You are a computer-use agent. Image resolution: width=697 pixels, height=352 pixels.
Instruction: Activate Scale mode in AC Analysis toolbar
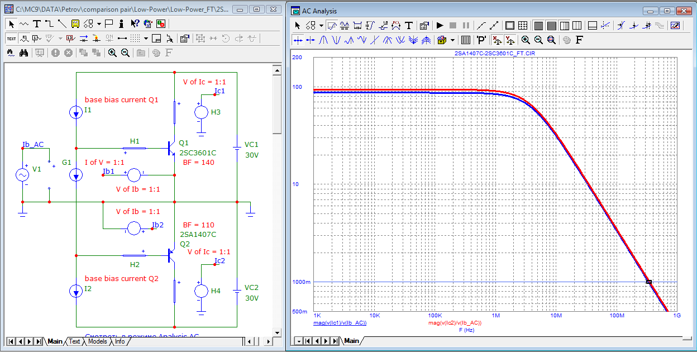click(x=331, y=25)
